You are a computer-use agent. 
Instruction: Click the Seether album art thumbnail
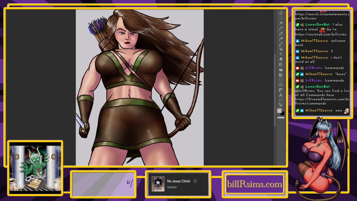click(158, 184)
